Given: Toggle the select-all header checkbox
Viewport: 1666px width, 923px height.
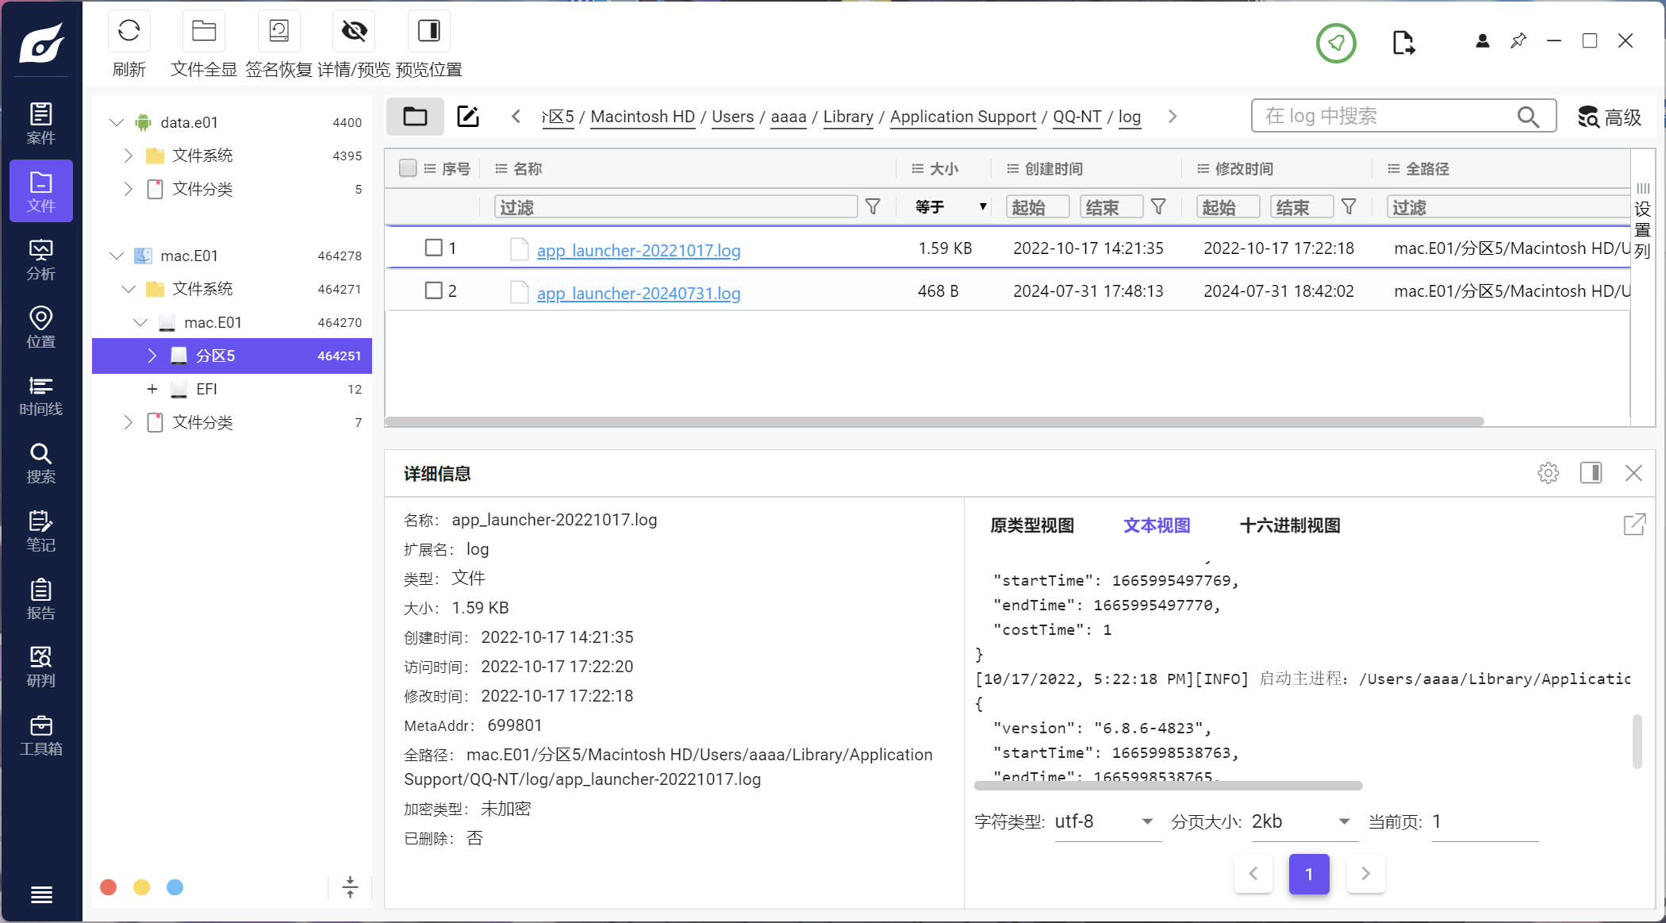Looking at the screenshot, I should click(x=408, y=168).
